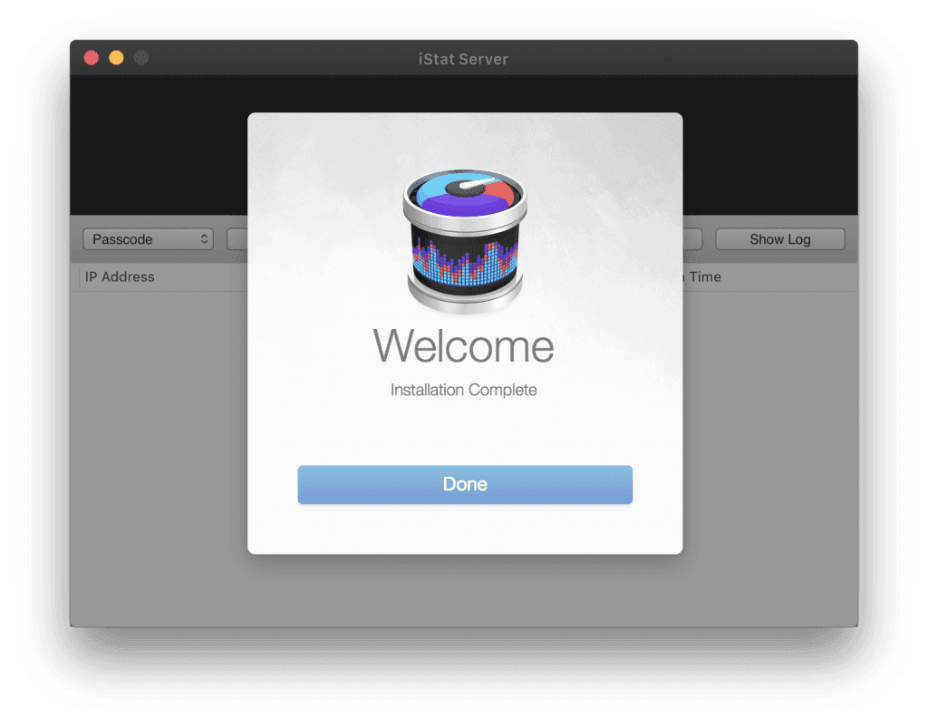928x727 pixels.
Task: Open the Passcode dropdown
Action: point(148,239)
